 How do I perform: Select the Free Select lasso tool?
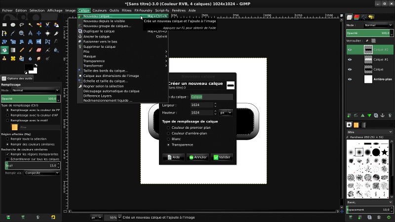(22, 25)
